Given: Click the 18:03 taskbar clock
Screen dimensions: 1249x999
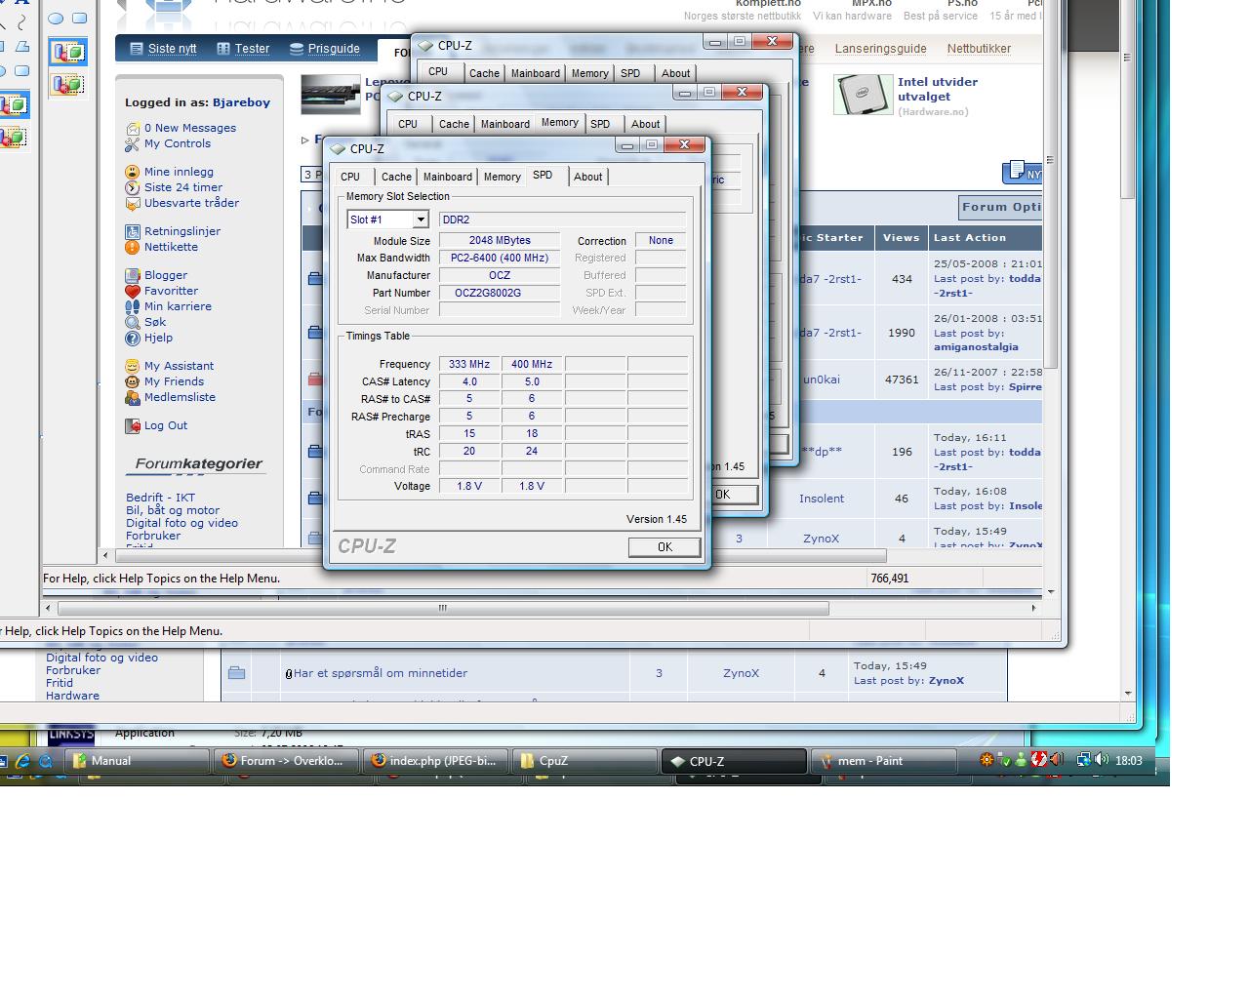Looking at the screenshot, I should click(1129, 761).
